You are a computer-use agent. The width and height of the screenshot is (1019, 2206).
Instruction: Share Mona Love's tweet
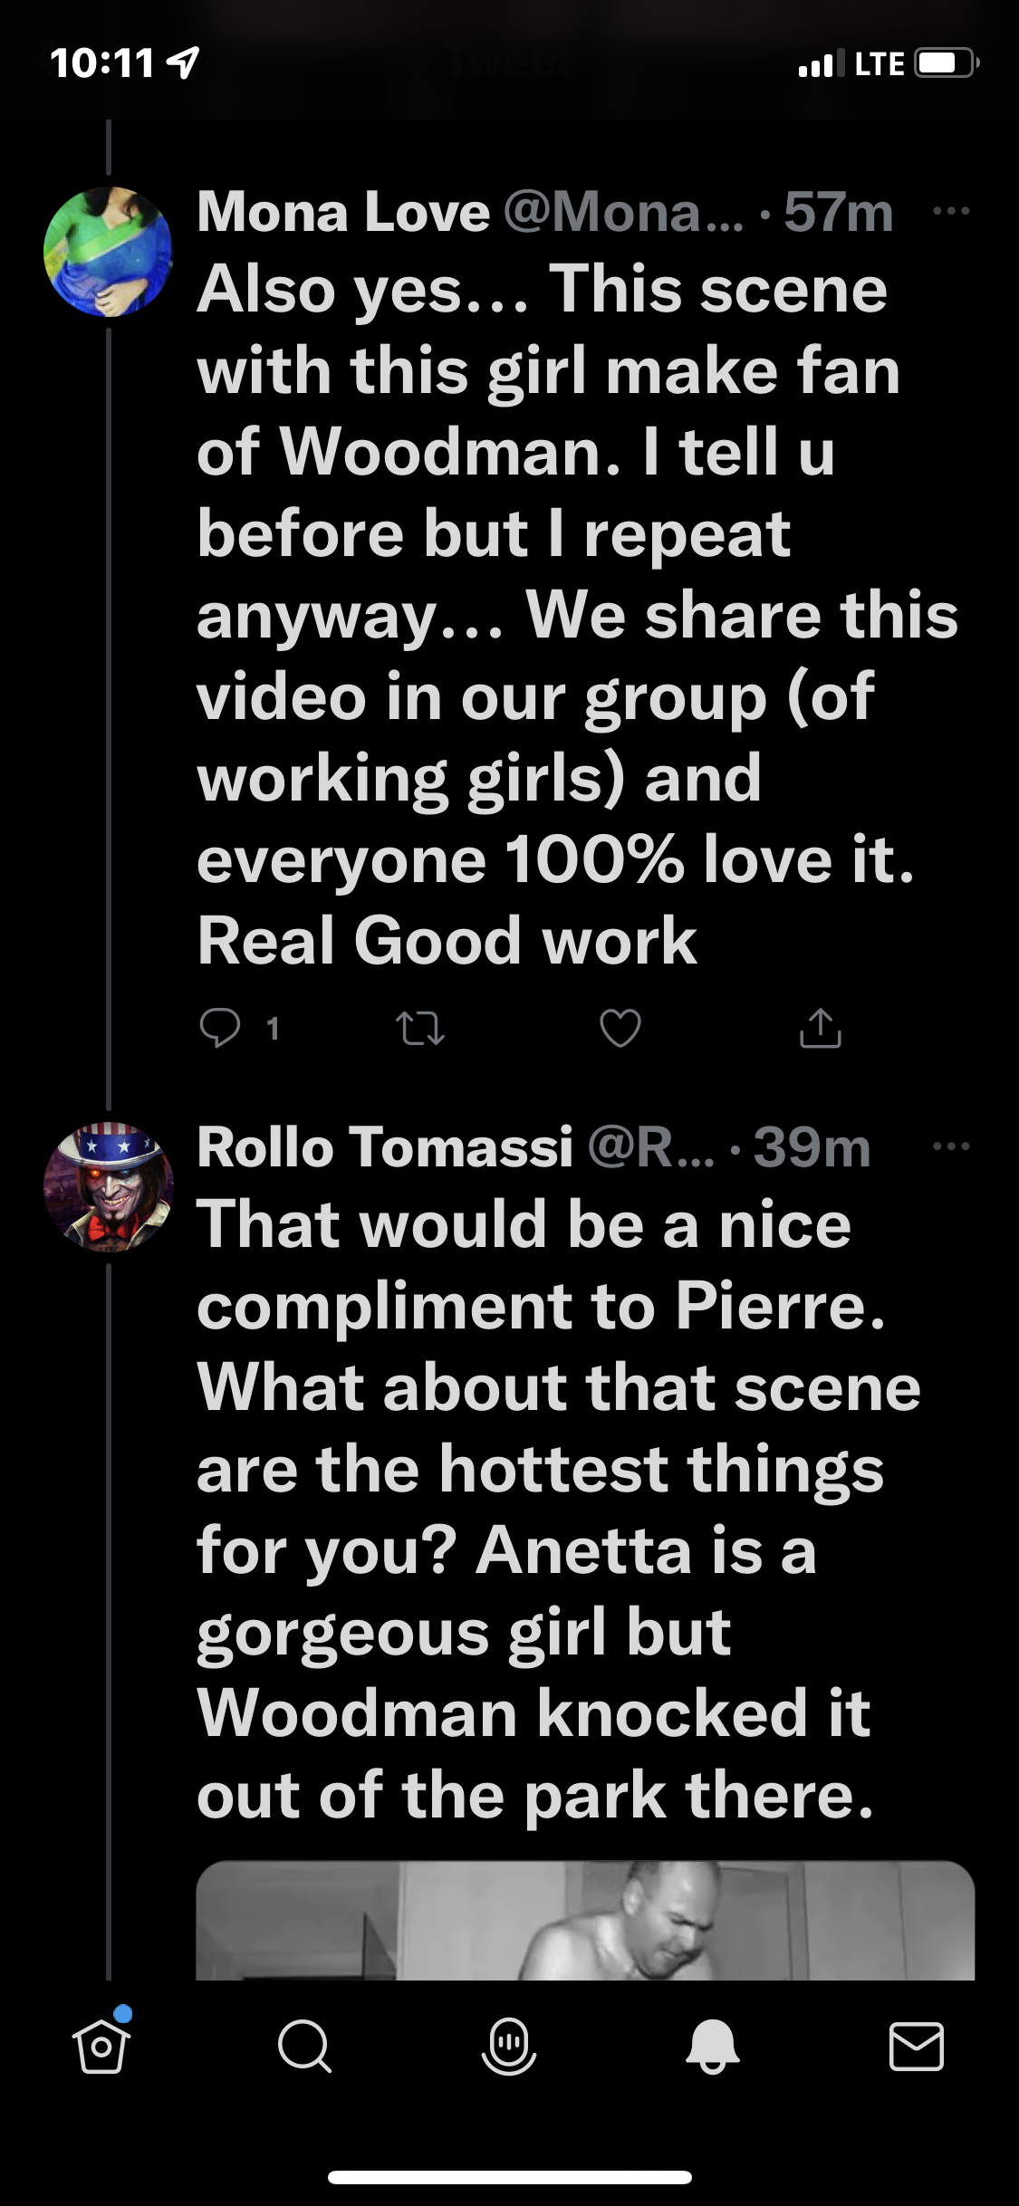pos(821,1028)
